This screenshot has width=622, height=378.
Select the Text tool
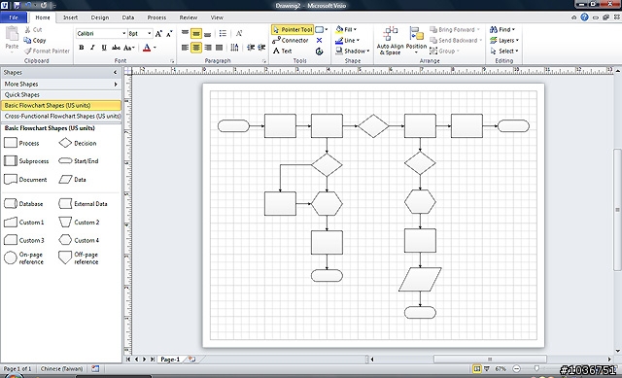click(x=283, y=52)
